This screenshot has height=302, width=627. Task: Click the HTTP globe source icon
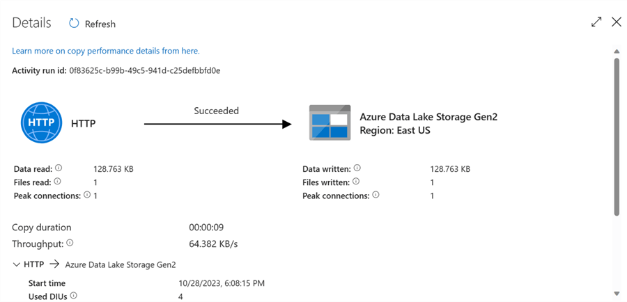tap(42, 122)
